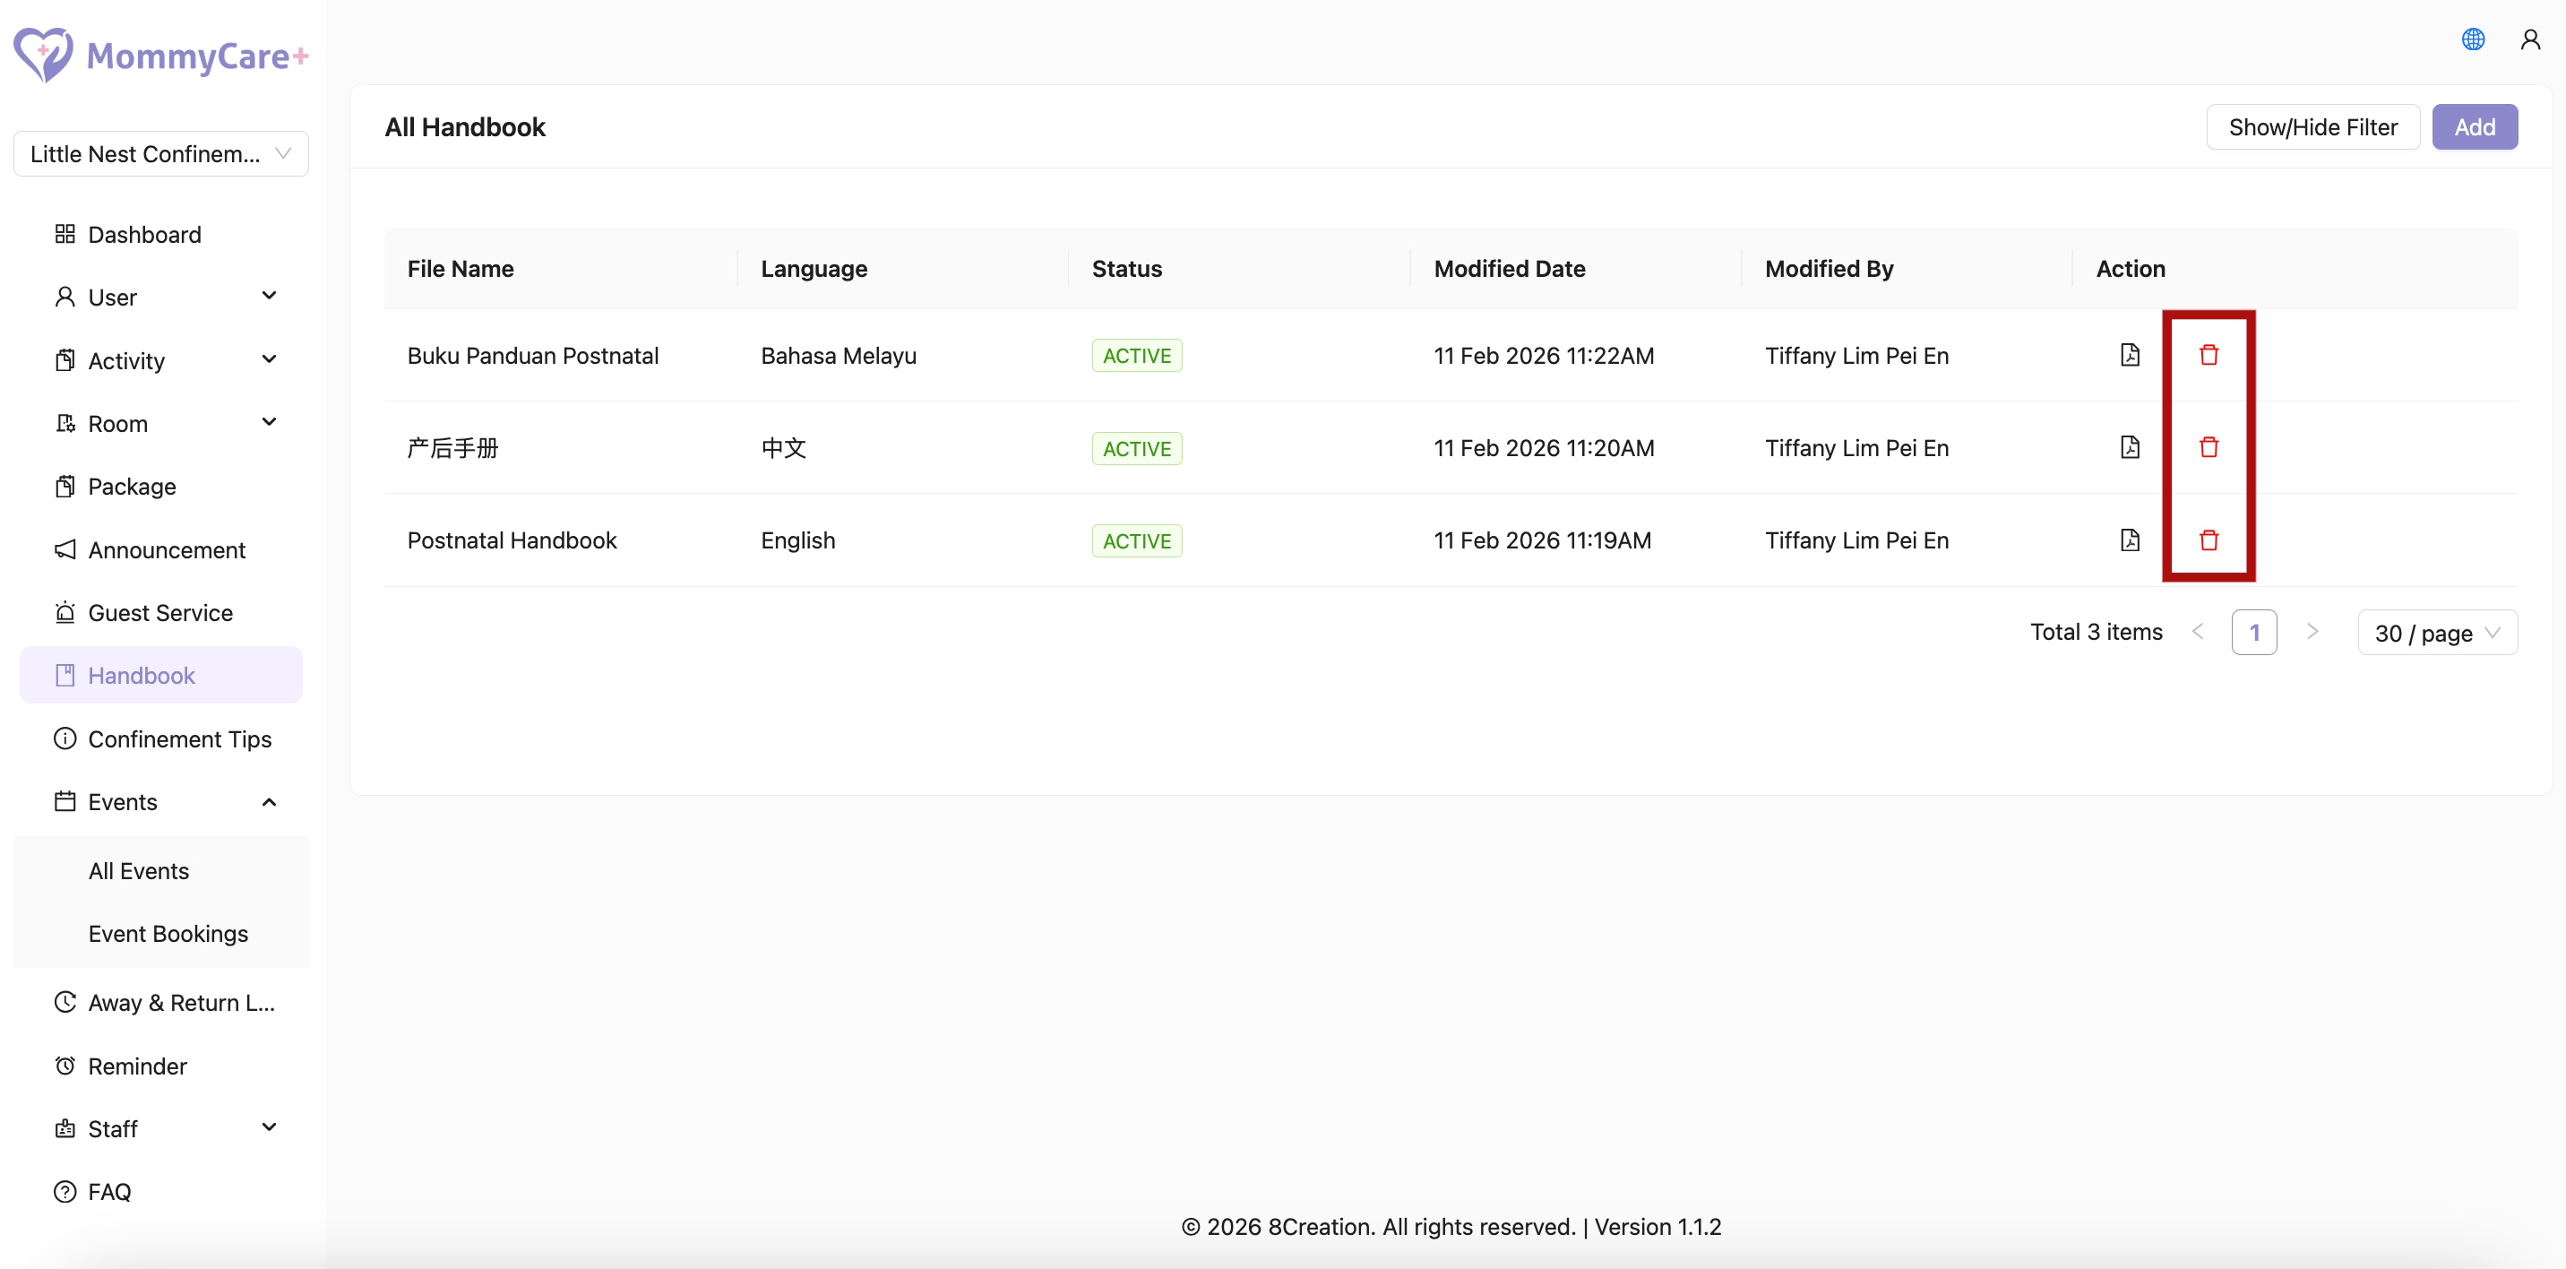Select page 1 in pagination
The image size is (2566, 1269).
pyautogui.click(x=2253, y=633)
